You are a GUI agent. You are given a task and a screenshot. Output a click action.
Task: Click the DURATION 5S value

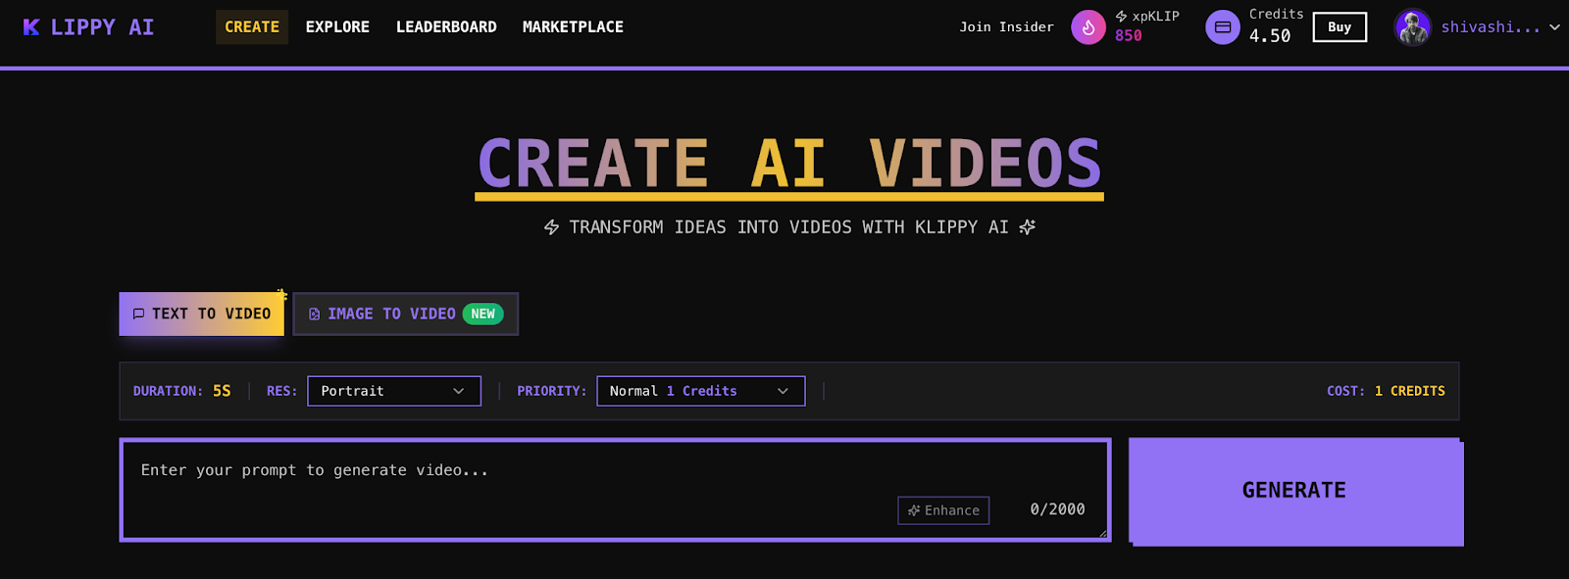[222, 391]
